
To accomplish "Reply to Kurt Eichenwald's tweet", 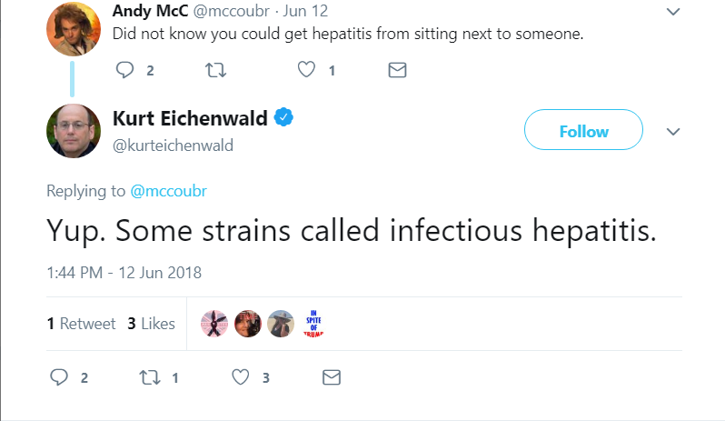I will [59, 377].
